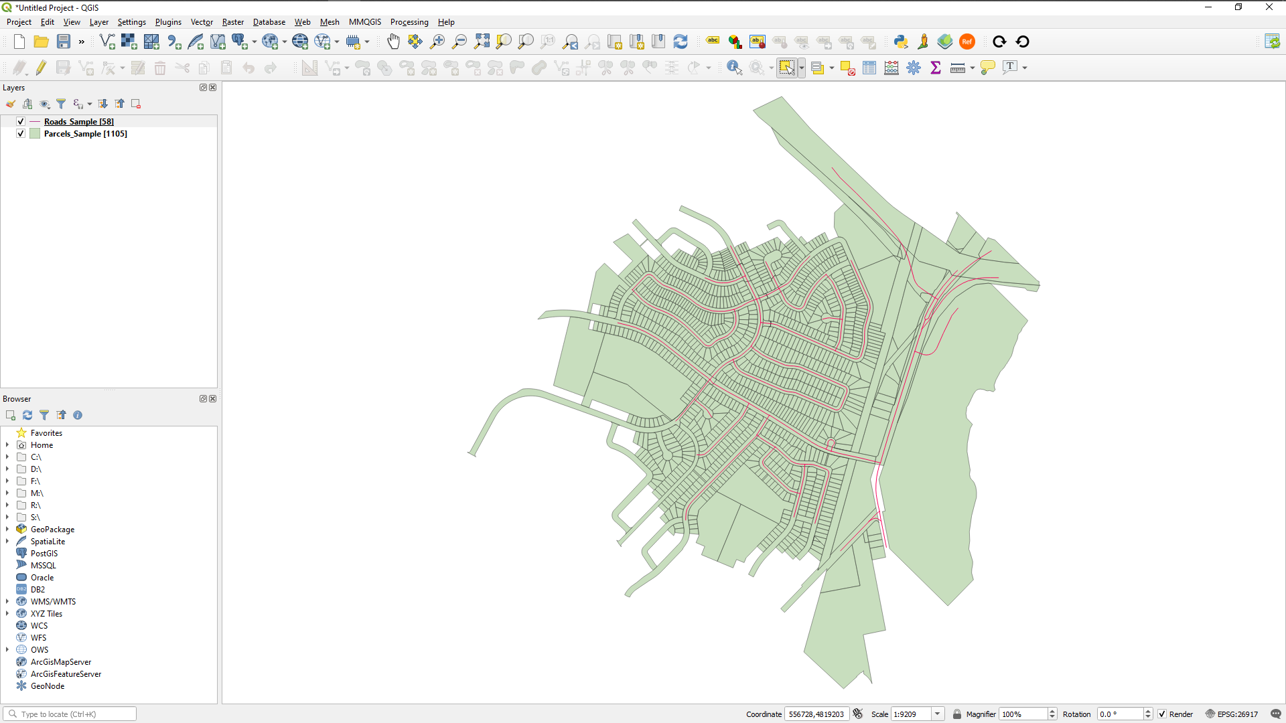Click the Add Selected Layers icon in Browser

pos(11,415)
